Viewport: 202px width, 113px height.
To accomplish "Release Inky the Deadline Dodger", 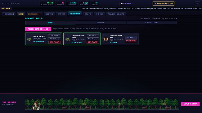I will [93, 42].
